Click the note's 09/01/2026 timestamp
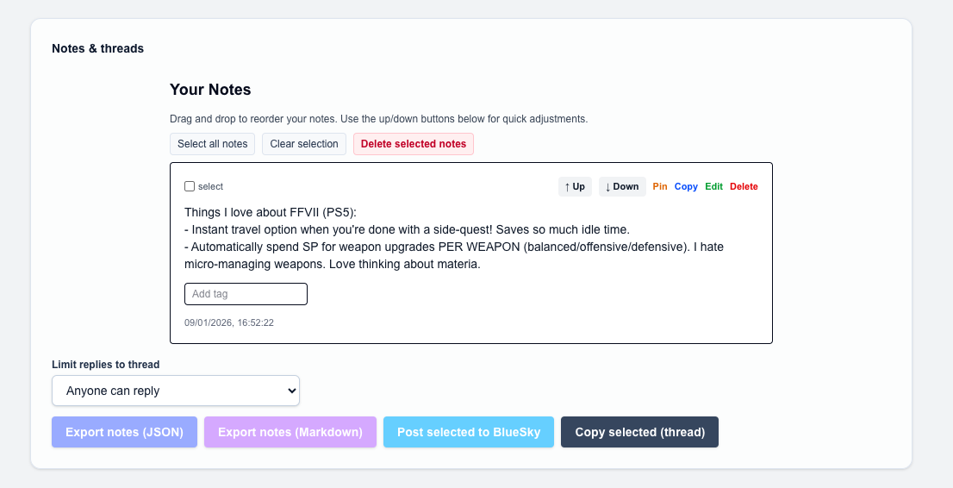 click(x=229, y=322)
